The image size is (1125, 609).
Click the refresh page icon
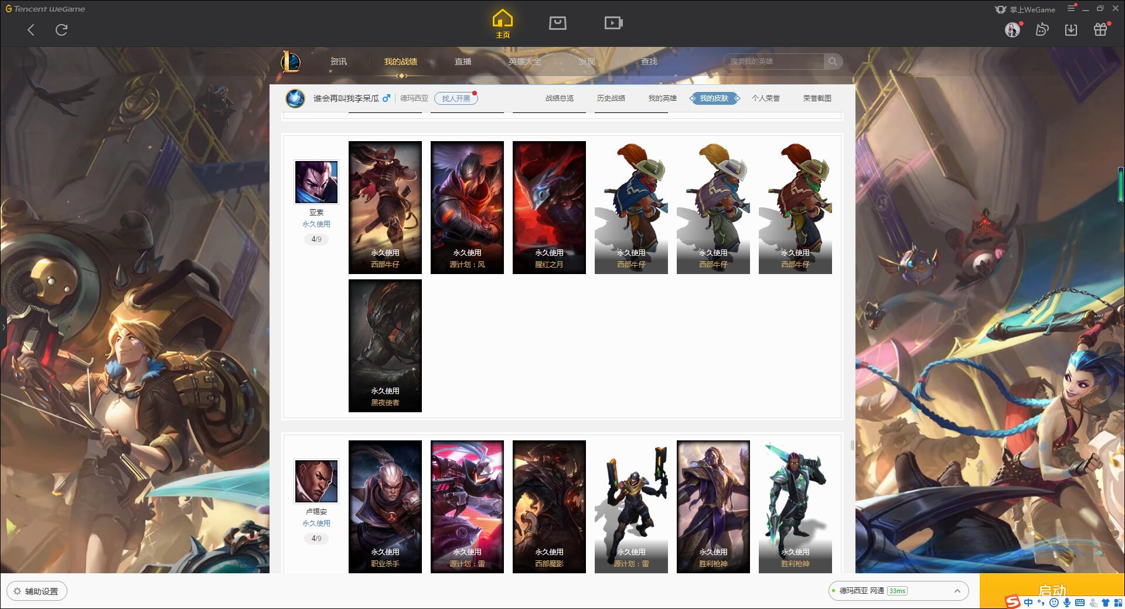click(x=62, y=30)
